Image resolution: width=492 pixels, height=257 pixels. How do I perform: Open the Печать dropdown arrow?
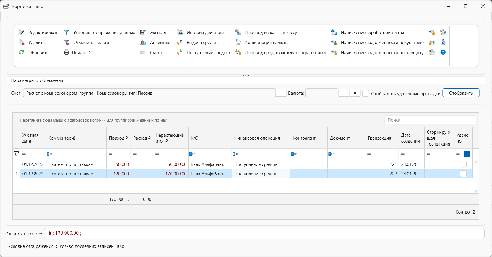pyautogui.click(x=91, y=52)
